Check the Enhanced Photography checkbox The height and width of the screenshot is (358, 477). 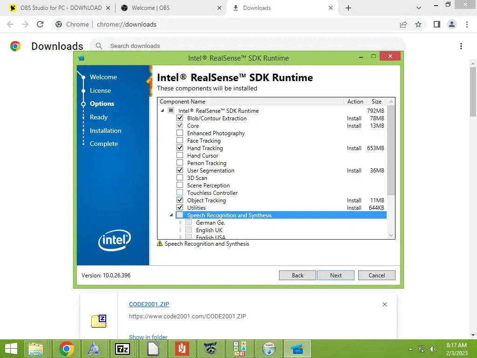click(180, 133)
